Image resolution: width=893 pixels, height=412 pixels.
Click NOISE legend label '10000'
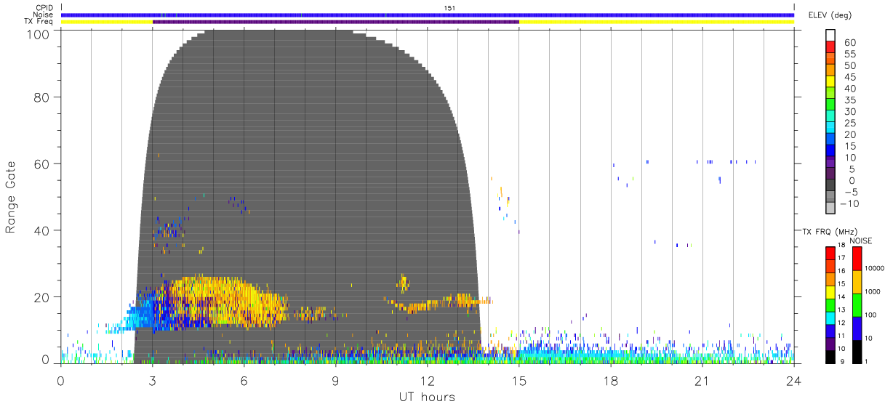point(875,268)
